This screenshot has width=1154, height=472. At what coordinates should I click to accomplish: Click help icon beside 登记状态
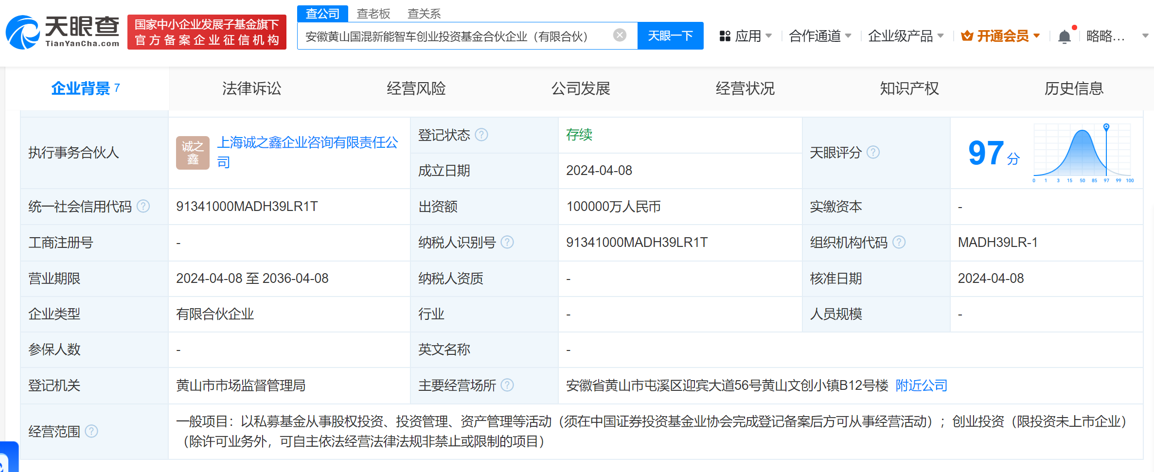point(481,135)
